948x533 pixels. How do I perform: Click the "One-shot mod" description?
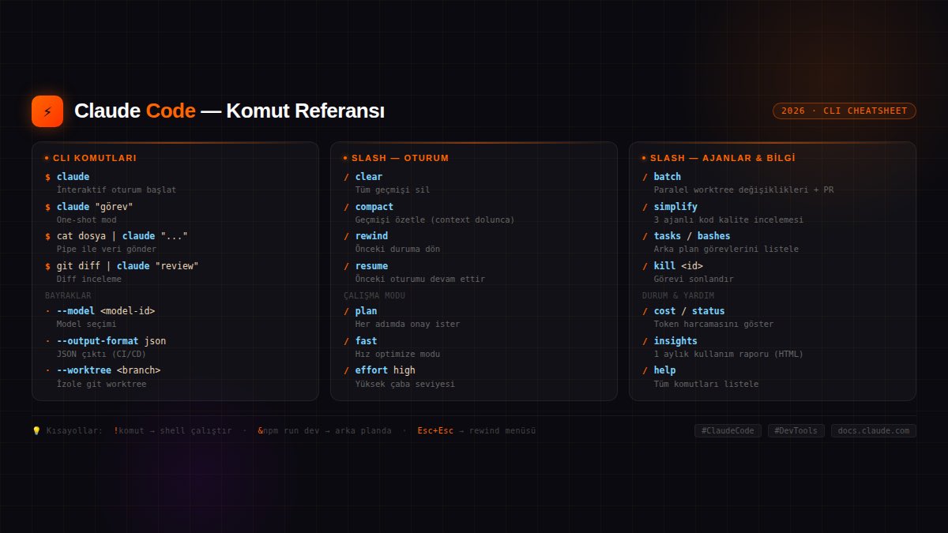point(86,220)
